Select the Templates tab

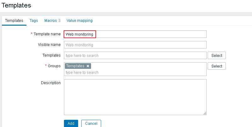tap(14, 21)
